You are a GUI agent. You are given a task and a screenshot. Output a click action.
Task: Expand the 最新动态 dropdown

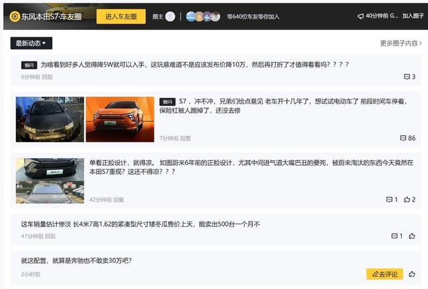(31, 43)
